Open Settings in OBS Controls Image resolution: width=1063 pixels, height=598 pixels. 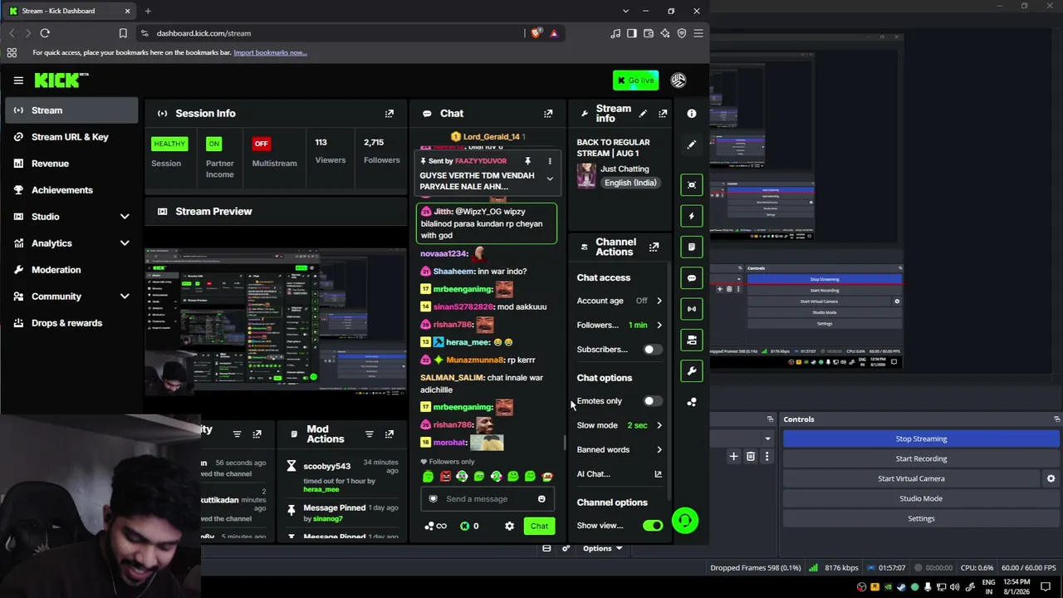coord(921,518)
